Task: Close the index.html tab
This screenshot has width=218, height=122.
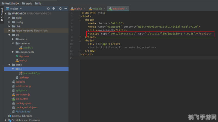Action: tap(127, 9)
